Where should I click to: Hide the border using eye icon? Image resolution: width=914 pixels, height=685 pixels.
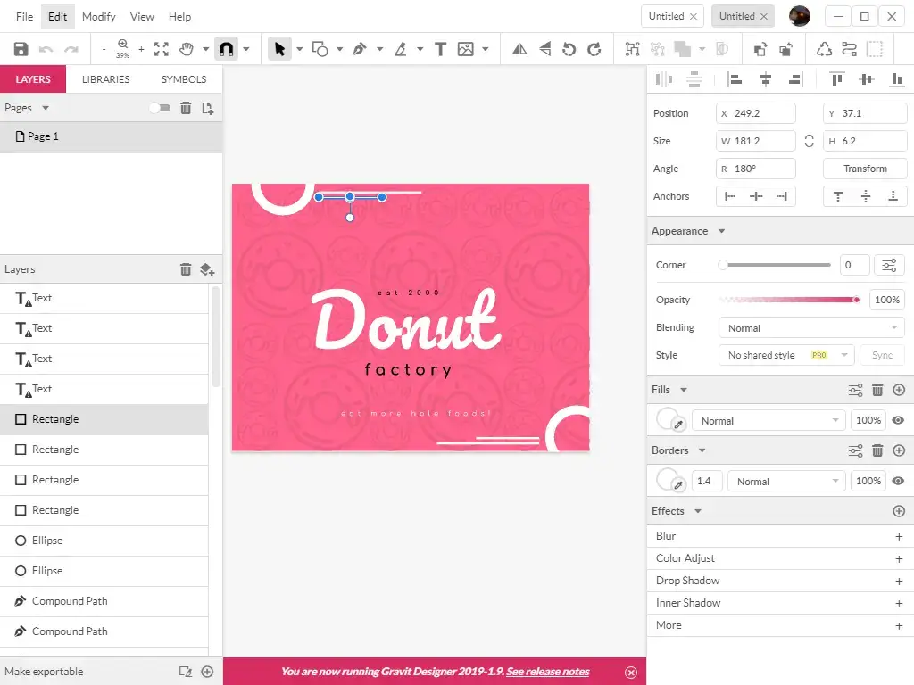(x=898, y=481)
